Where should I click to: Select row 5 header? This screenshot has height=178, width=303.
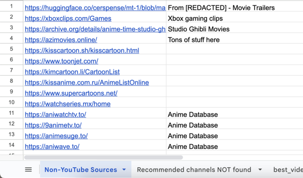click(x=12, y=51)
